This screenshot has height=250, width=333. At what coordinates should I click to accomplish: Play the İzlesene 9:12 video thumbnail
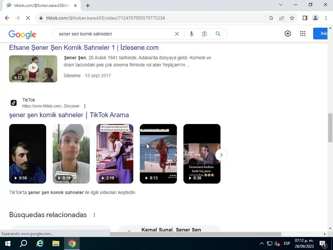click(33, 69)
